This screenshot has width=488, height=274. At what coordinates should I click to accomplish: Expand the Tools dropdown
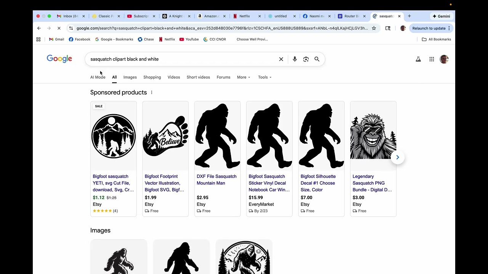click(265, 77)
